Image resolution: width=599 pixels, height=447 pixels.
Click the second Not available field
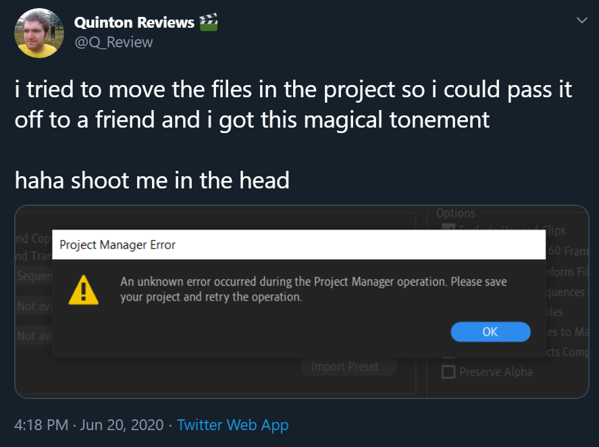pyautogui.click(x=34, y=336)
